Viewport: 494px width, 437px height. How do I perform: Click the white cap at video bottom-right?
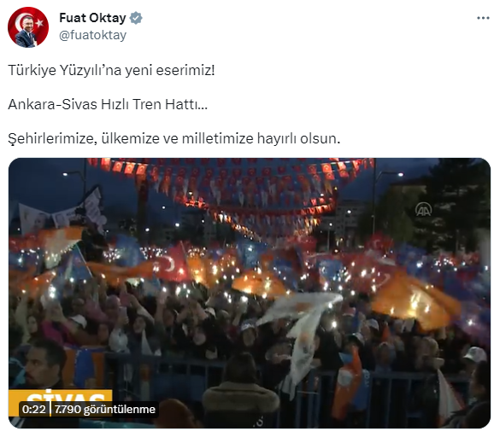[475, 354]
